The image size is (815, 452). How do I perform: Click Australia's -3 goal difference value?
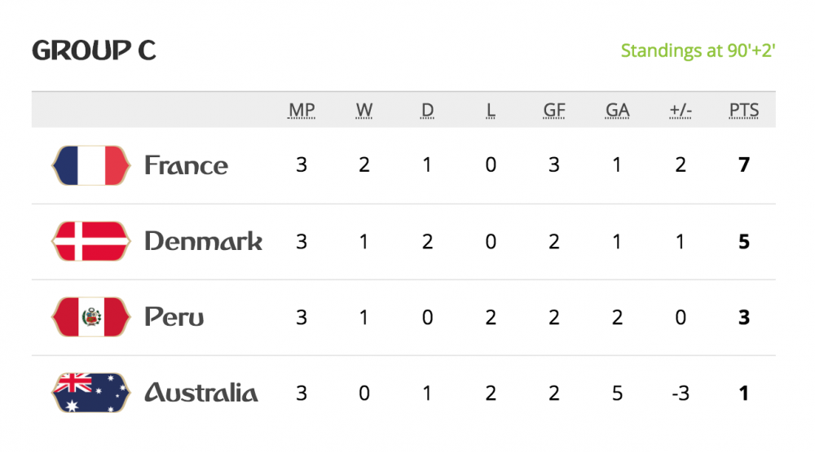680,393
